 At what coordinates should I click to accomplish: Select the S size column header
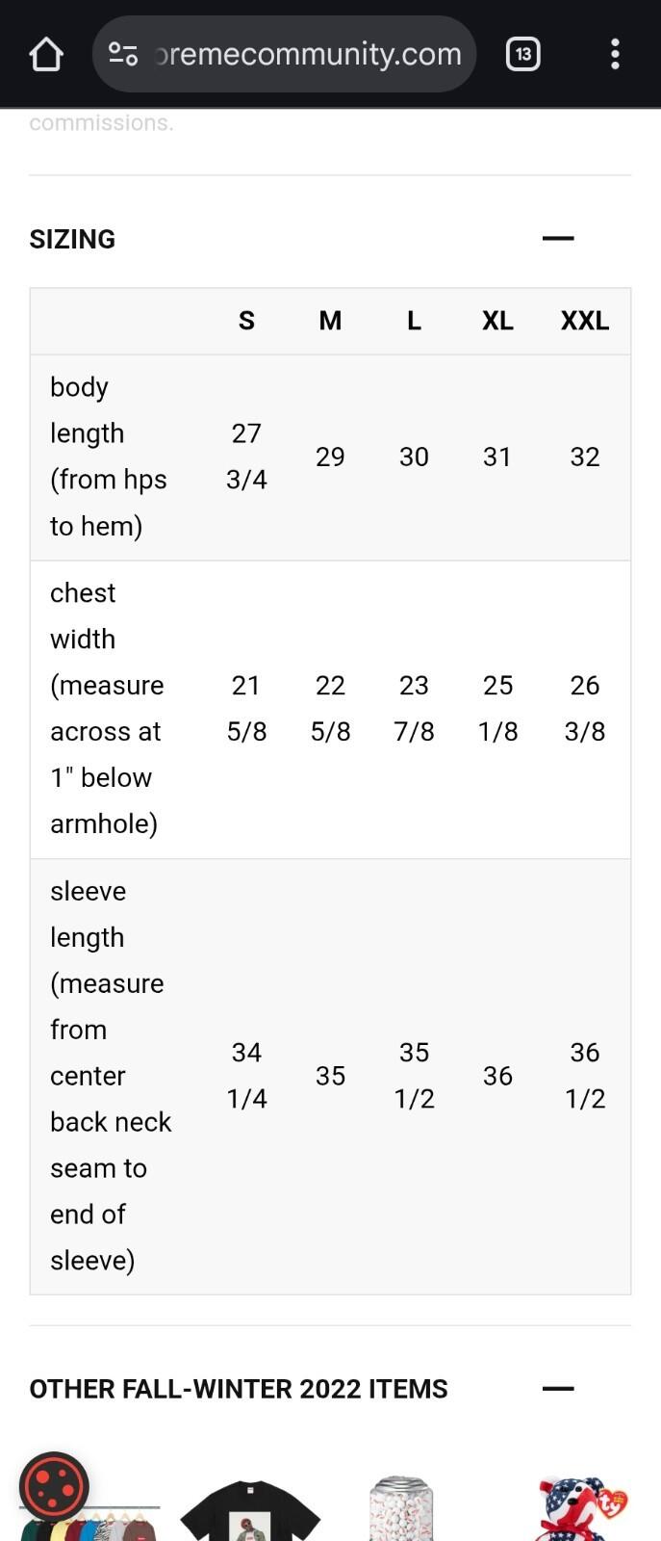(x=246, y=321)
